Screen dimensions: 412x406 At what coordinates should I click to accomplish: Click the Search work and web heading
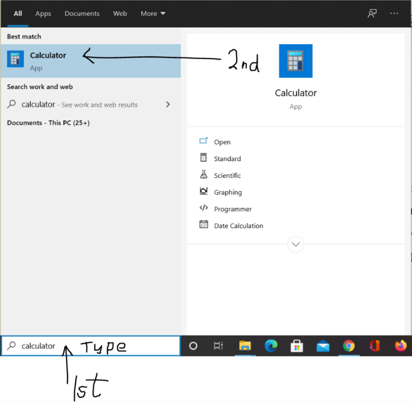(x=40, y=87)
